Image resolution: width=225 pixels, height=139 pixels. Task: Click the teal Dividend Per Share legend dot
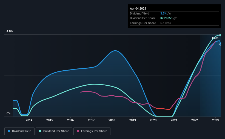click(x=40, y=131)
